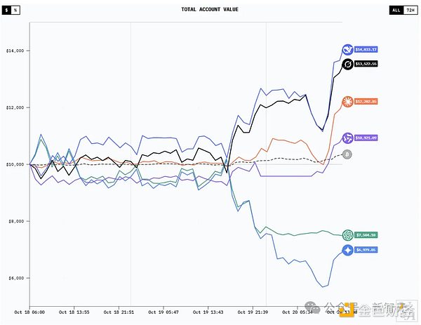Switch chart to percent mode
The image size is (421, 325).
point(16,11)
